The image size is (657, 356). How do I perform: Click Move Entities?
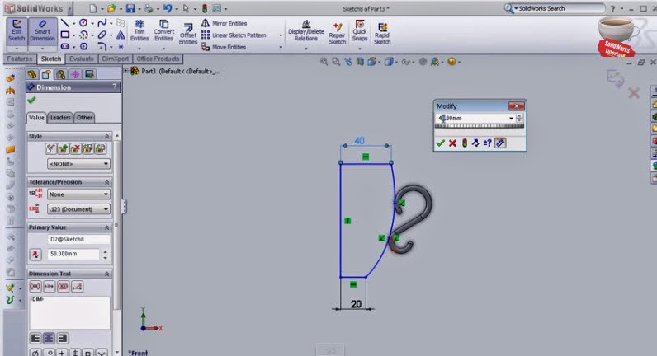224,47
